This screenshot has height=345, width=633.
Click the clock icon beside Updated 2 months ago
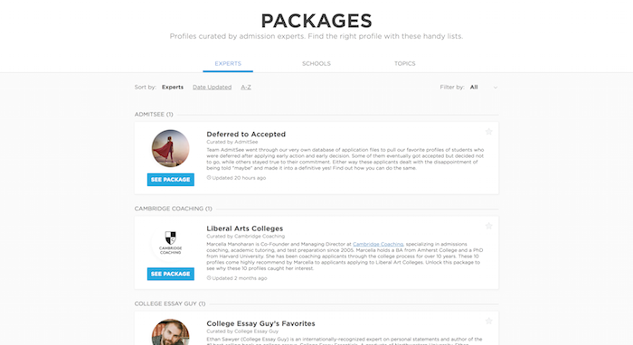[209, 278]
